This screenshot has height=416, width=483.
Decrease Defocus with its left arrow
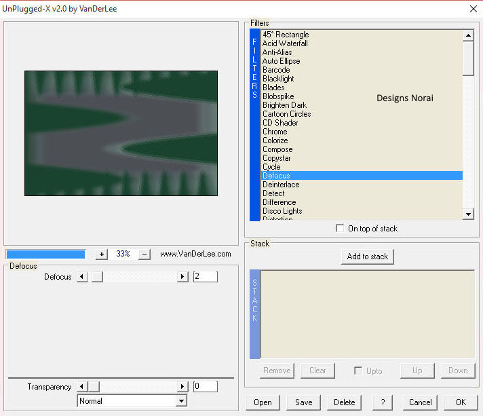coord(82,277)
